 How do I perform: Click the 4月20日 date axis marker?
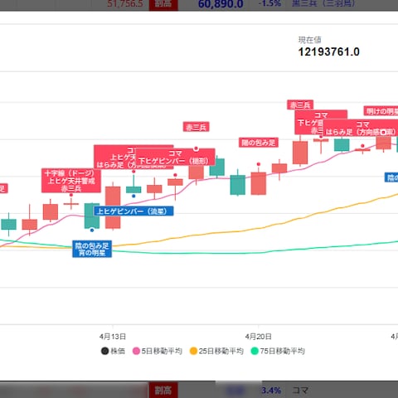[x=258, y=337]
